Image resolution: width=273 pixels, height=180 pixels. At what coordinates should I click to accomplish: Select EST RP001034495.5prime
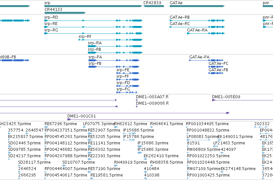(187, 127)
